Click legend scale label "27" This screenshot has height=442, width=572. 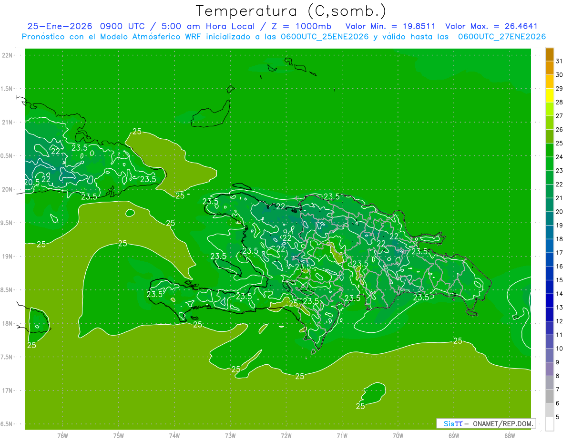(x=560, y=115)
